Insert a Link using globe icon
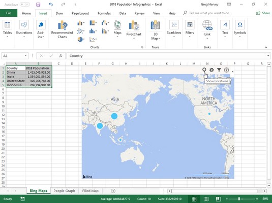272x203 pixels. (207, 25)
